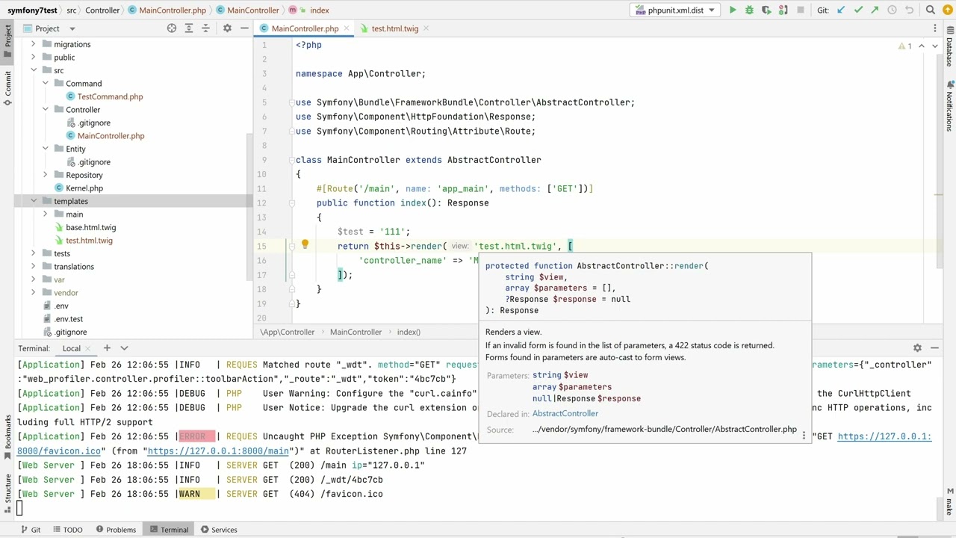Select the Local terminal tab

[72, 348]
